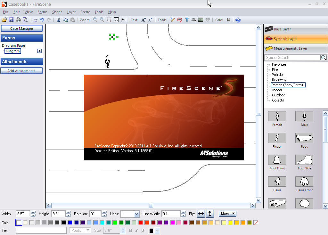Open the File menu
Viewport: 328px width, 235px height.
click(x=6, y=12)
